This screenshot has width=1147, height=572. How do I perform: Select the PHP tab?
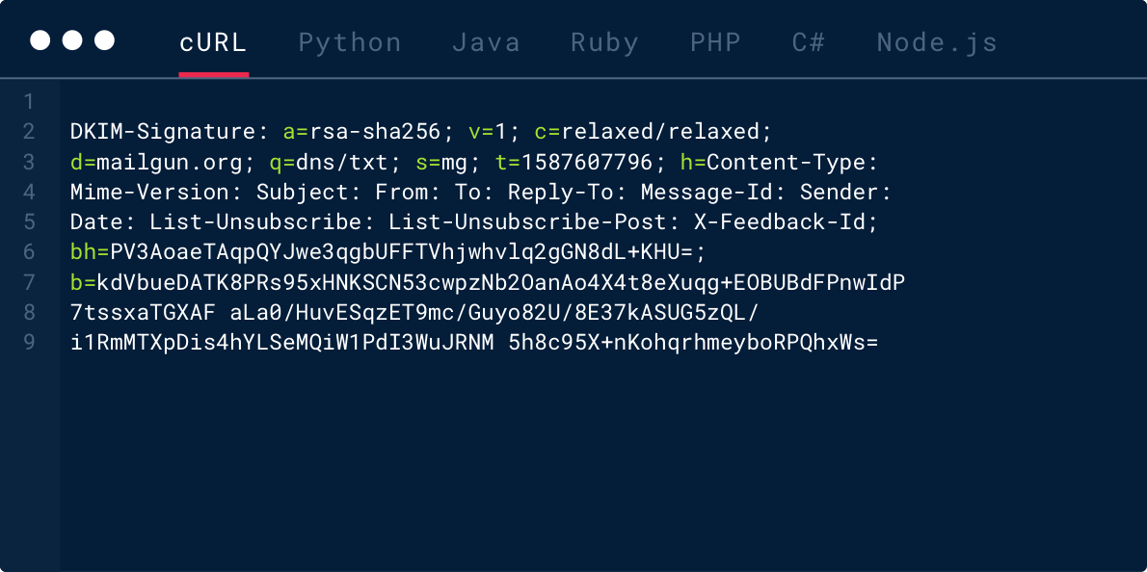pos(715,42)
